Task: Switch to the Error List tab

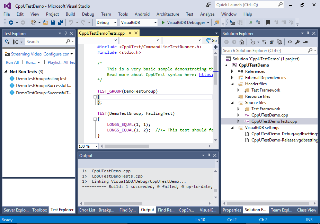Action: (87, 210)
